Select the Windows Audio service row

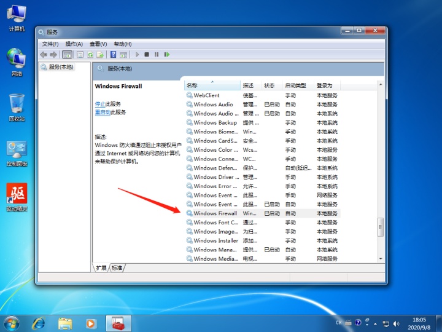(x=263, y=105)
